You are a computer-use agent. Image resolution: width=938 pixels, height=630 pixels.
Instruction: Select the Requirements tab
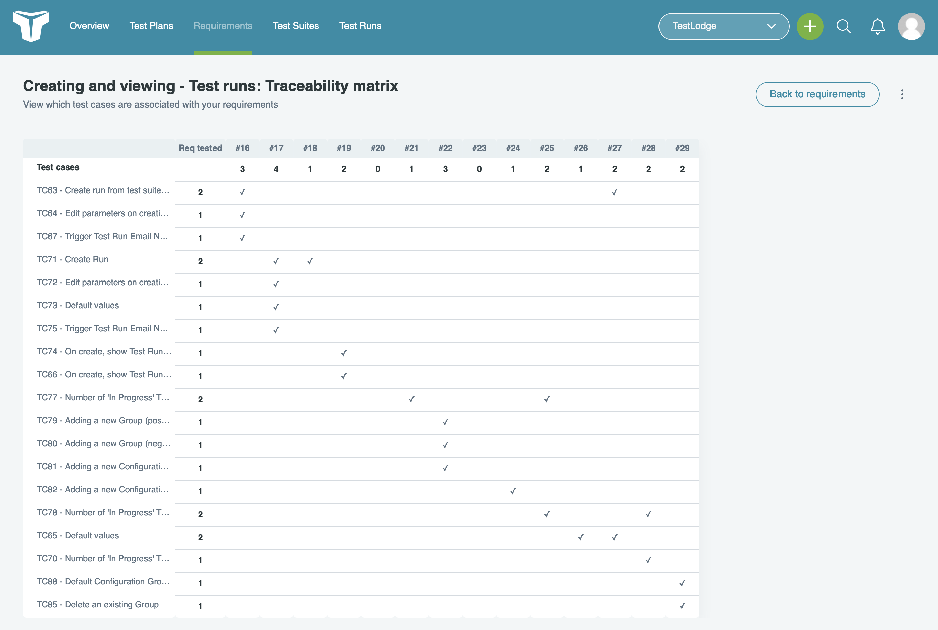[223, 26]
